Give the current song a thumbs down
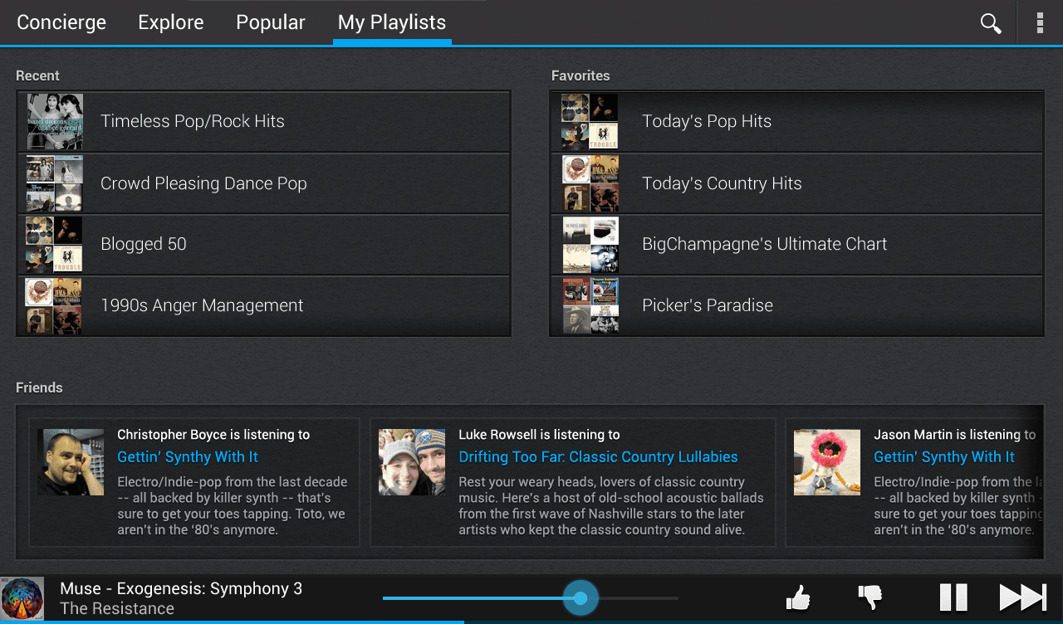This screenshot has height=624, width=1063. pyautogui.click(x=870, y=597)
